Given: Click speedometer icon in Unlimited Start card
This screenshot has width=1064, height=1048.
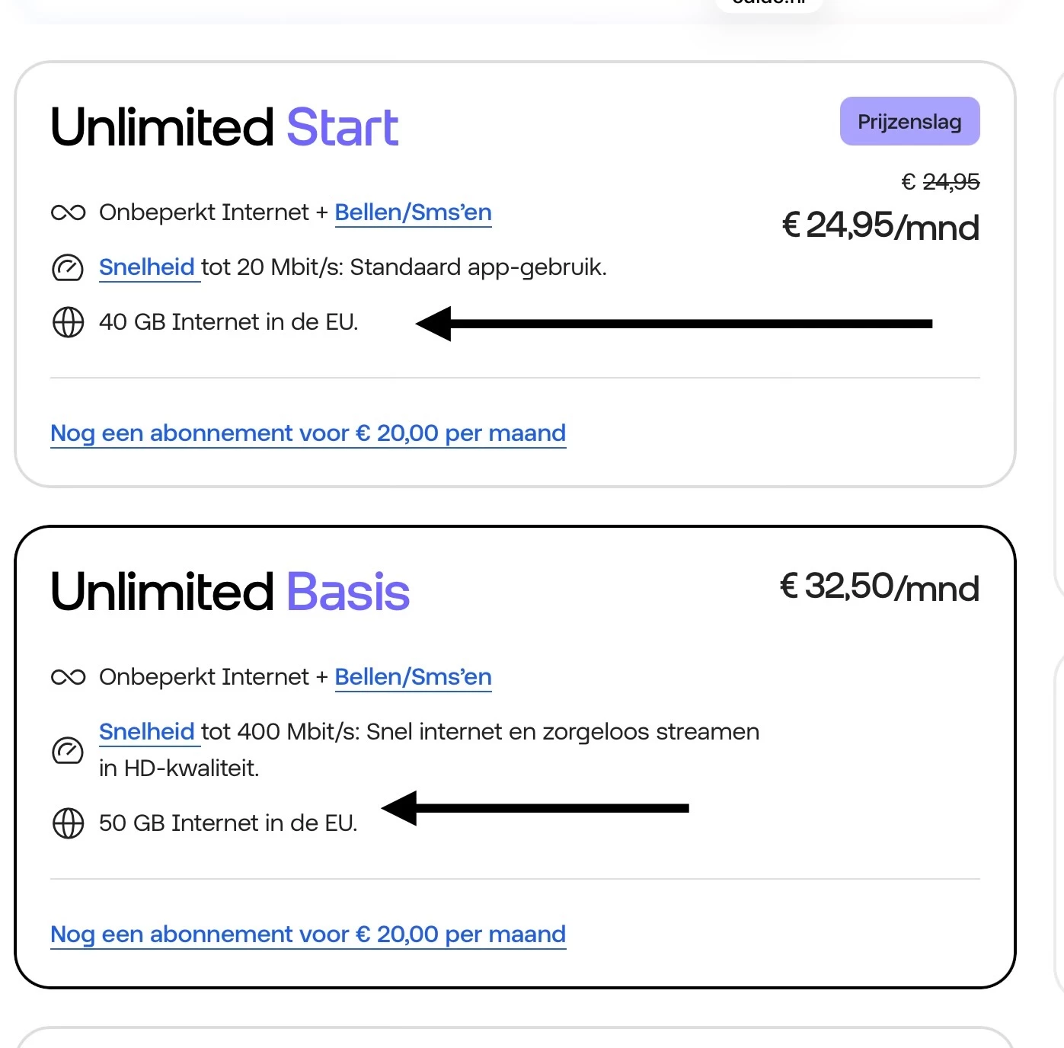Looking at the screenshot, I should click(68, 268).
